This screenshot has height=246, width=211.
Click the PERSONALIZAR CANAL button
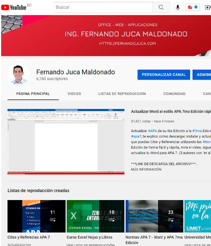164,75
